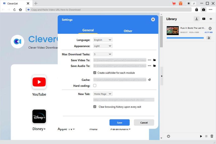Close the CleverGet tab
The width and height of the screenshot is (216, 144).
point(28,4)
